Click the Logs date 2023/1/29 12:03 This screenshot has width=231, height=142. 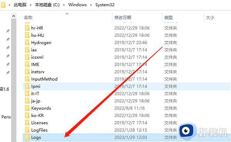pyautogui.click(x=131, y=137)
